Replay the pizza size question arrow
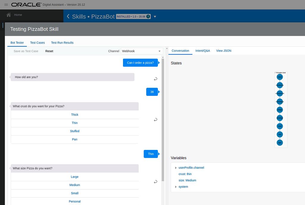This screenshot has height=205, width=305. (155, 182)
